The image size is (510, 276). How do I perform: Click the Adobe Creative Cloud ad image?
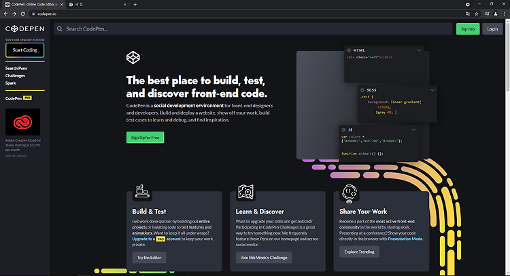22,122
